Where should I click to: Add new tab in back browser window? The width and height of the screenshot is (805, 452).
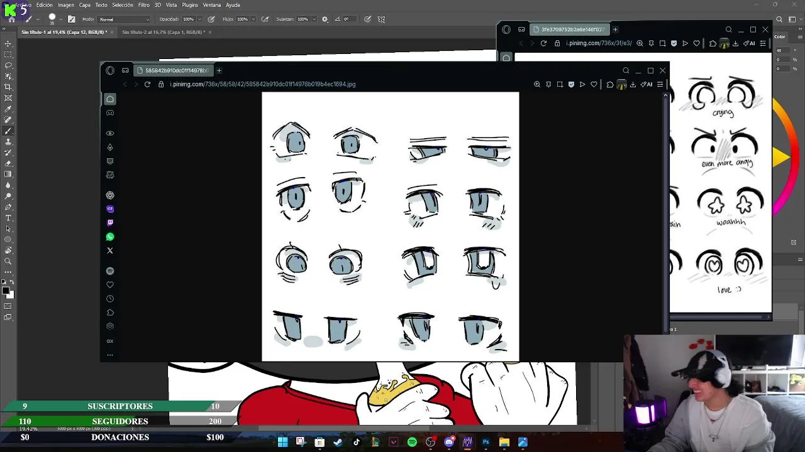[615, 30]
